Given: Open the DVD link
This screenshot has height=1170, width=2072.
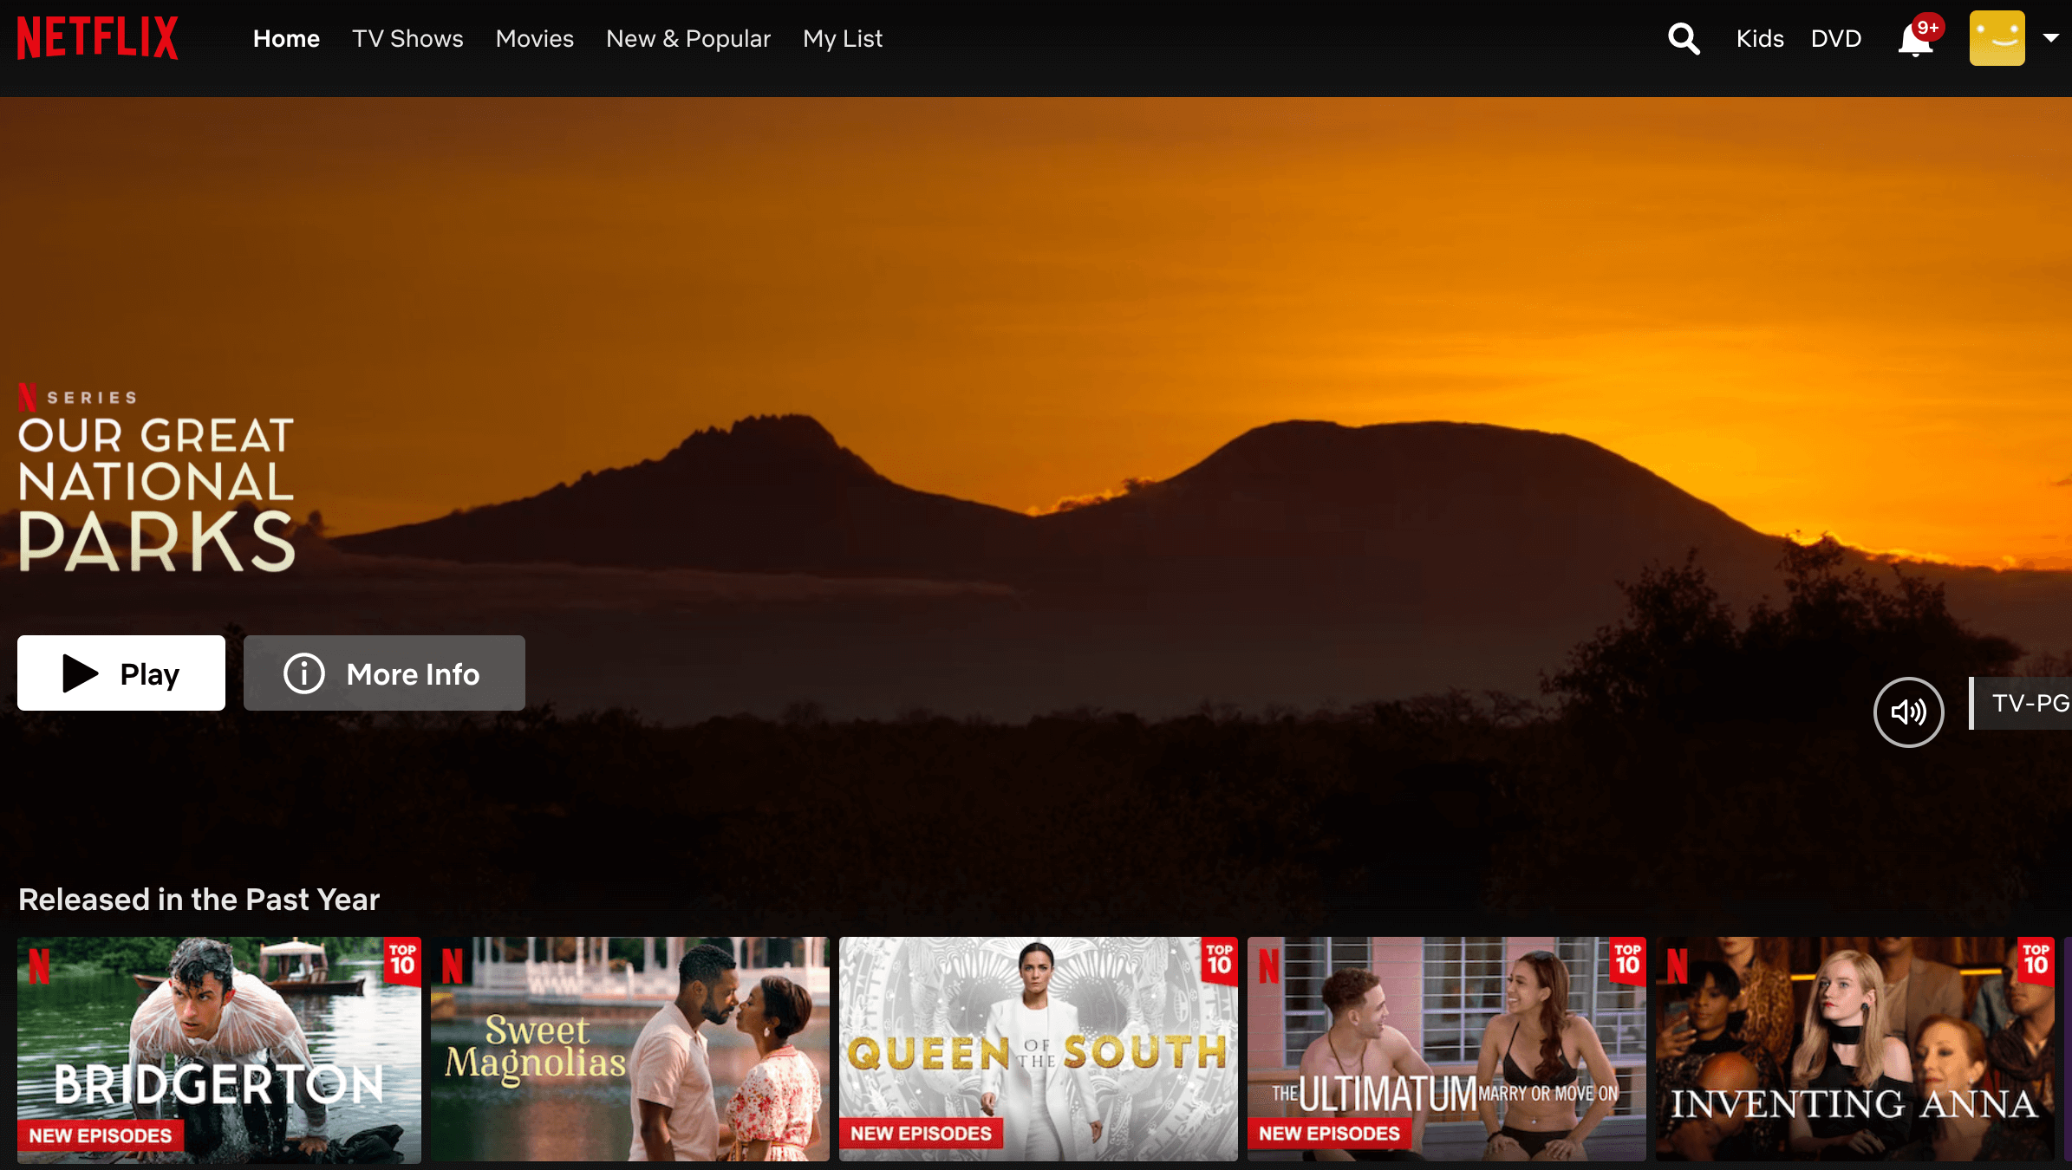Looking at the screenshot, I should [x=1836, y=39].
